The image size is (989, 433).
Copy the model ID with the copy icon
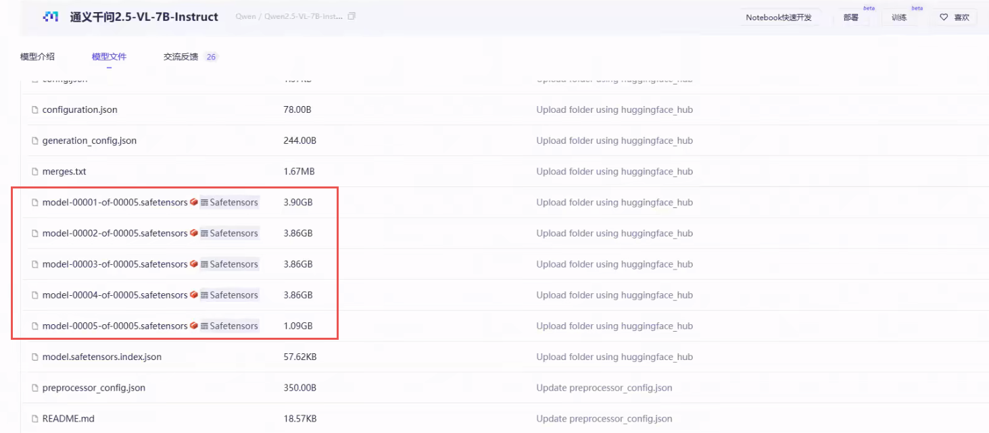[352, 17]
